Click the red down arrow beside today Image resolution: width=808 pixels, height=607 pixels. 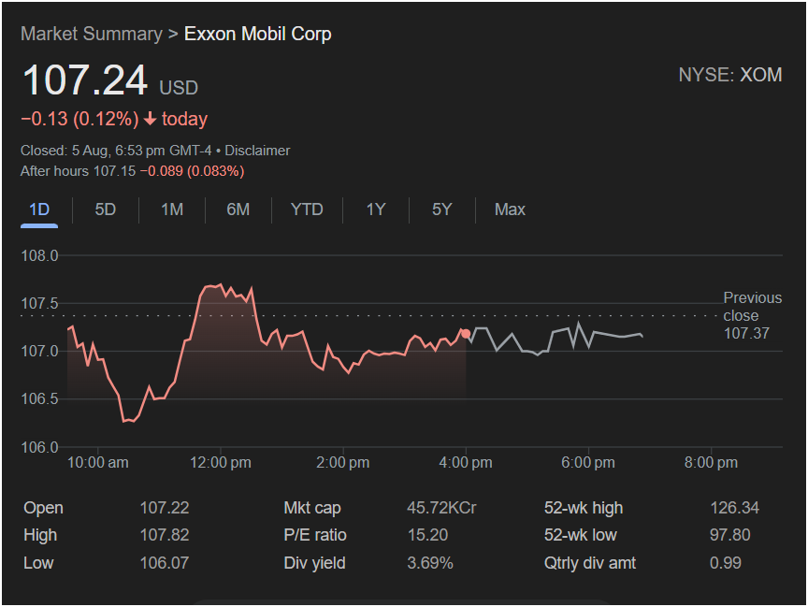click(150, 120)
